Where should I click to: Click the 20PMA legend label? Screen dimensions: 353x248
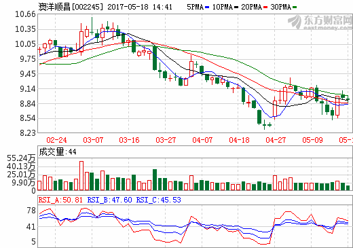tap(251, 7)
